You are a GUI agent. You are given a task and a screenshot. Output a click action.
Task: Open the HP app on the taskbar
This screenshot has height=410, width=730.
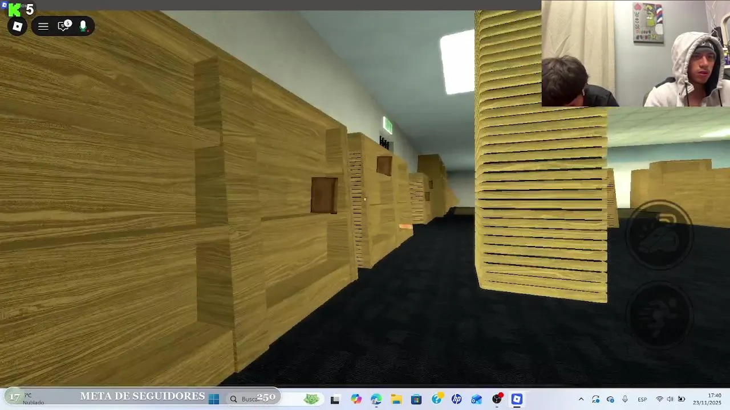tap(456, 399)
